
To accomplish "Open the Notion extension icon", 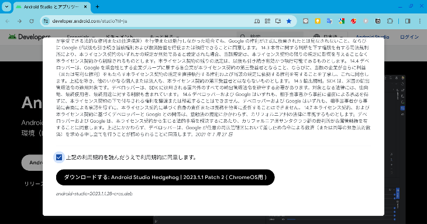I will point(378,21).
